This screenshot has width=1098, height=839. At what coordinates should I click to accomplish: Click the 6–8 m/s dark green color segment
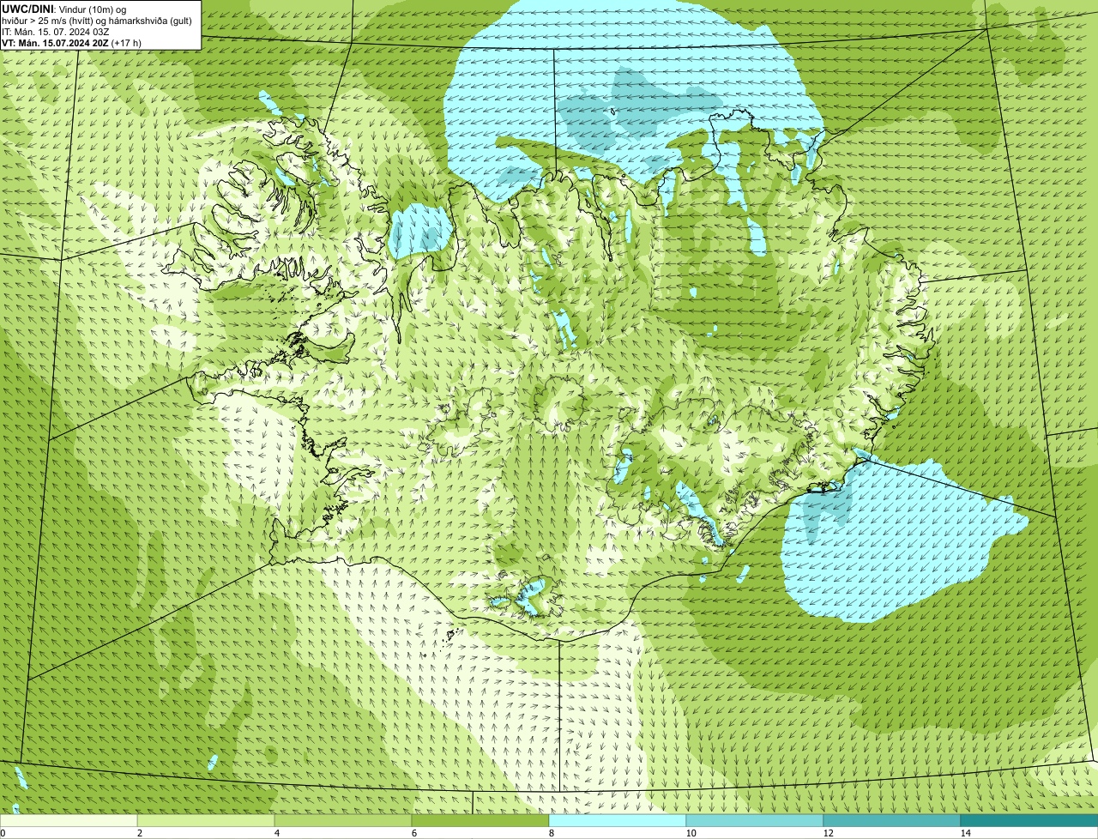tap(480, 821)
